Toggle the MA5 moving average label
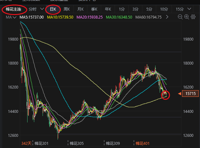Image resolution: width=200 pixels, height=148 pixels. pyautogui.click(x=31, y=17)
